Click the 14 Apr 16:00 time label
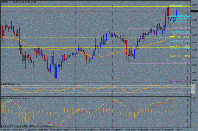 pos(68,129)
